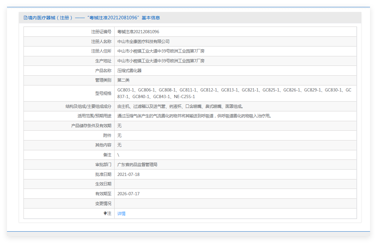This screenshot has width=377, height=243.
Task: Select approval department 广东省药品监督管理局
Action: pos(137,165)
